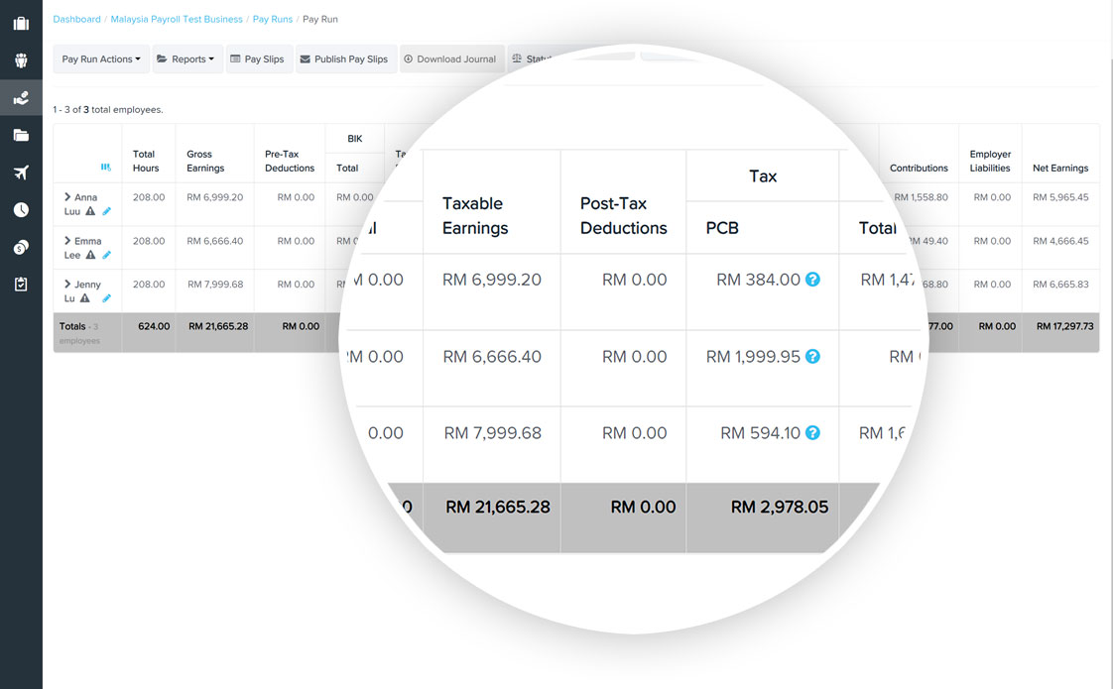This screenshot has height=689, width=1113.
Task: Click the pencil edit icon beside Emma Lee
Action: (x=106, y=255)
